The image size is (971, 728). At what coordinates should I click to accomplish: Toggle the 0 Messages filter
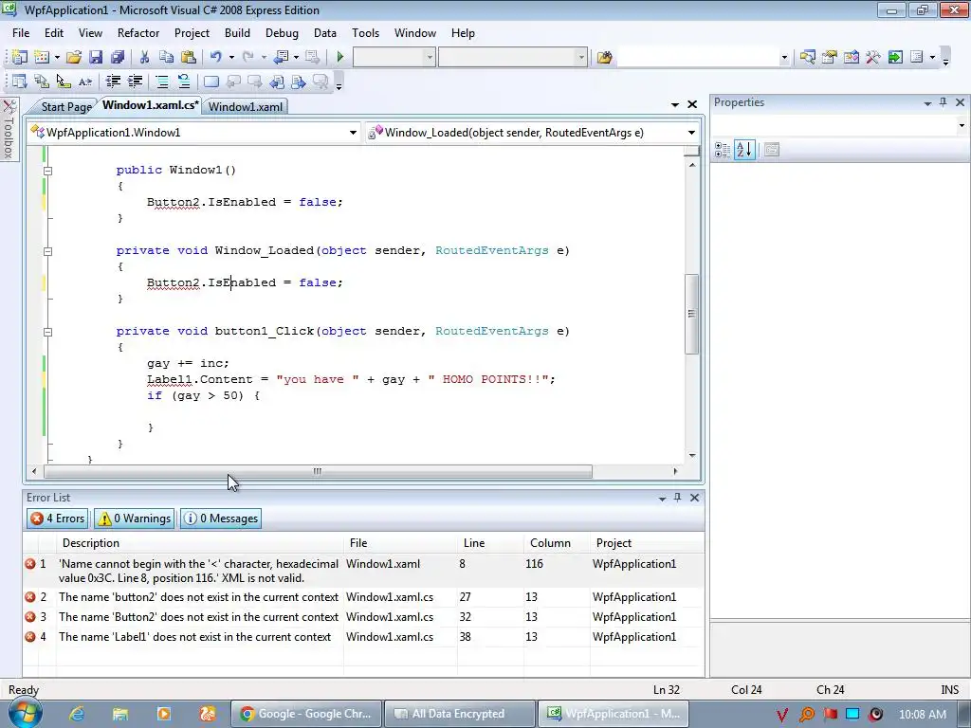point(220,519)
